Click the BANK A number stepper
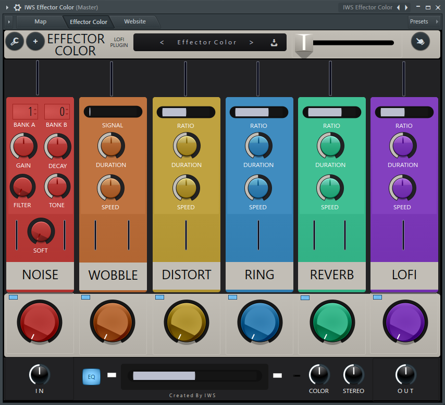 [25, 111]
